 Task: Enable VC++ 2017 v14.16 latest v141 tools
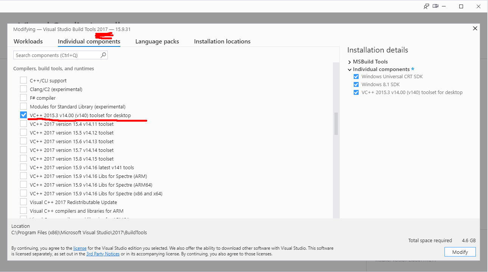click(23, 167)
